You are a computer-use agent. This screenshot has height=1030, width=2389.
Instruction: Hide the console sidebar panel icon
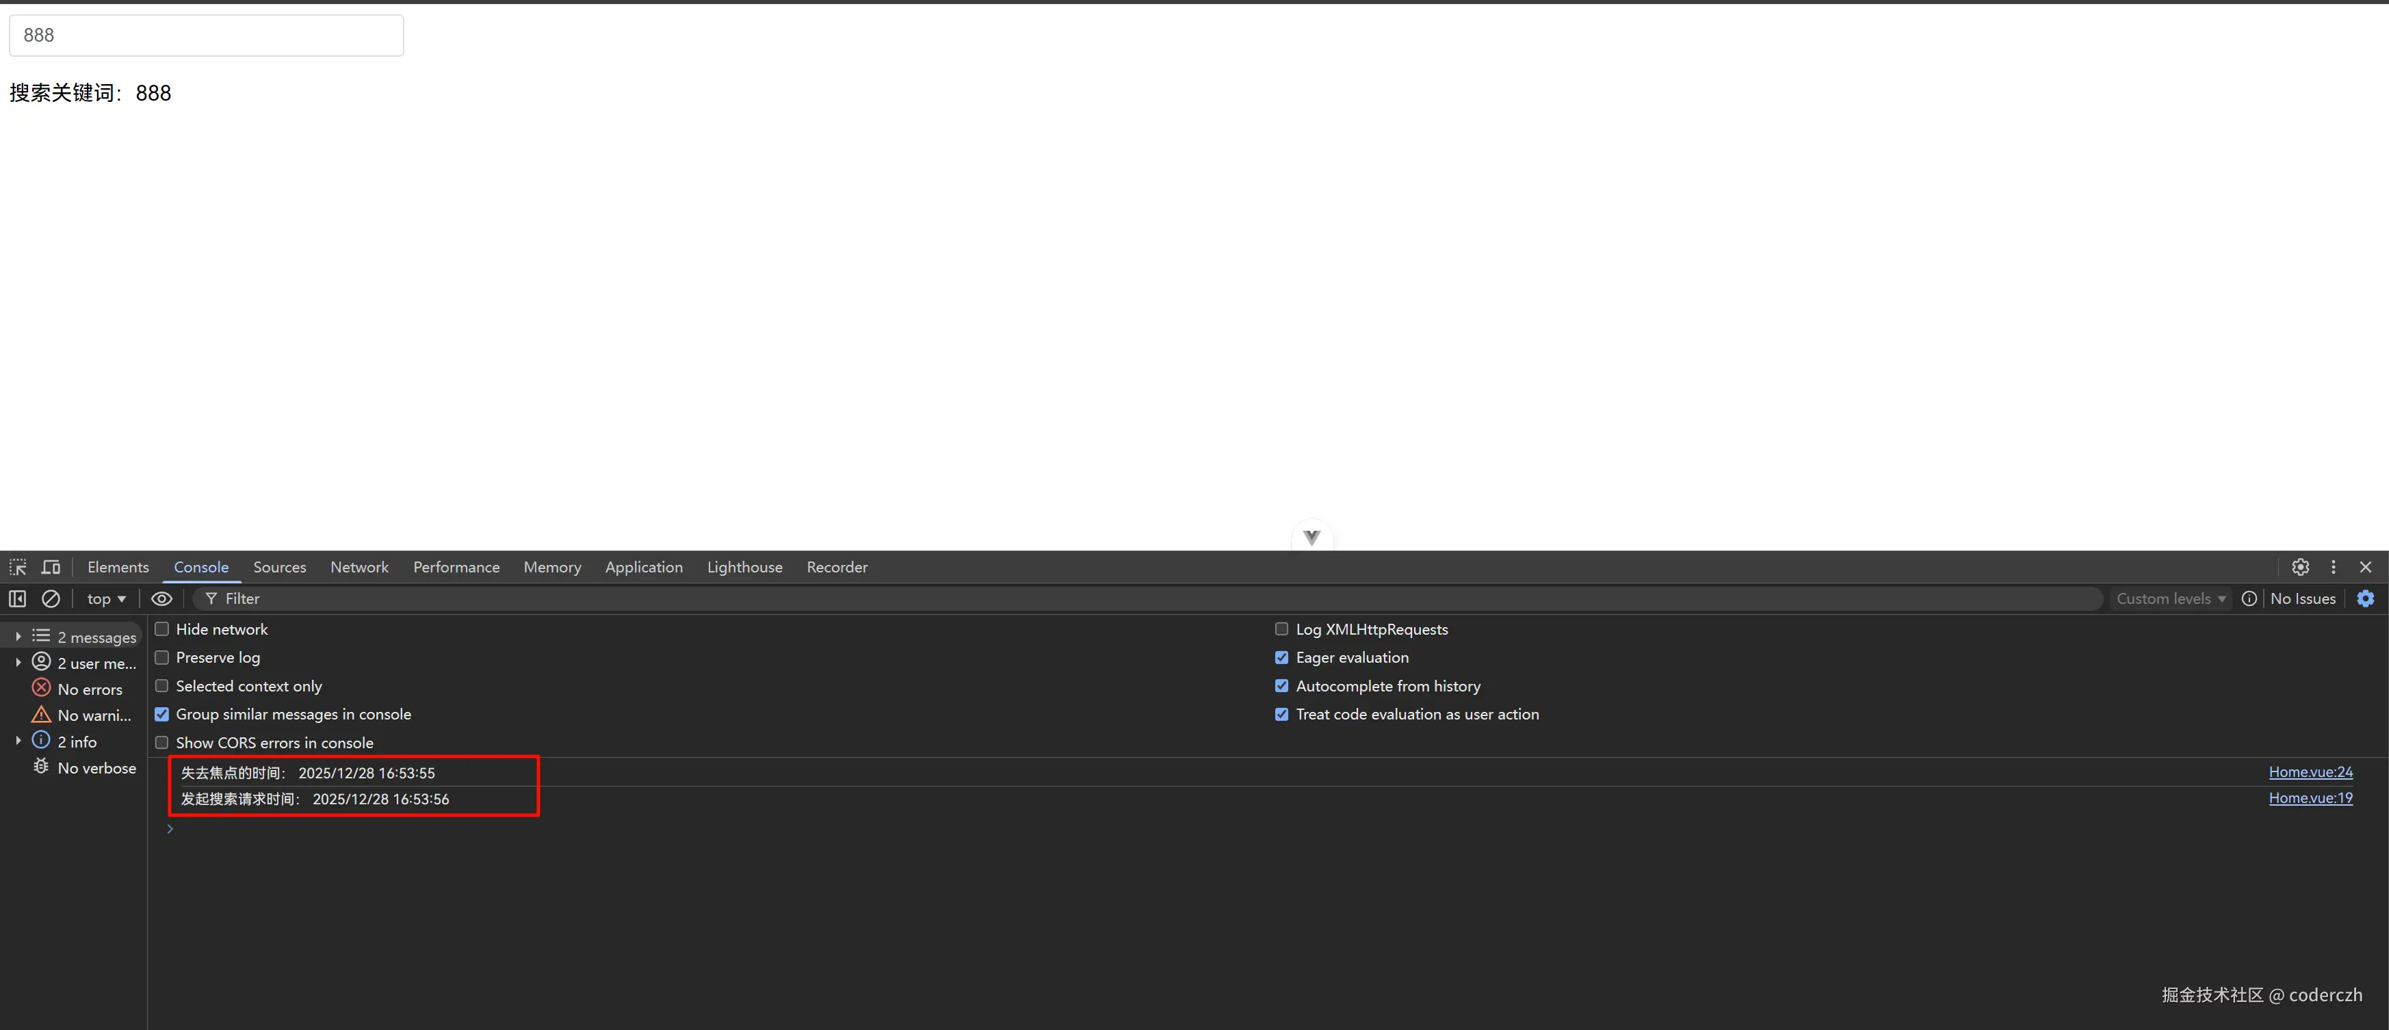click(x=18, y=599)
